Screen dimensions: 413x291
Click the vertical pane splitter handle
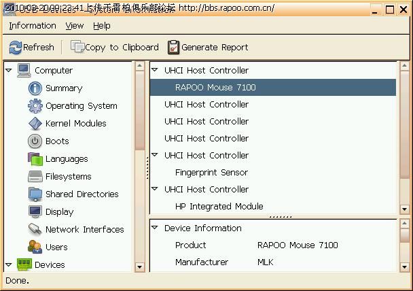point(147,168)
